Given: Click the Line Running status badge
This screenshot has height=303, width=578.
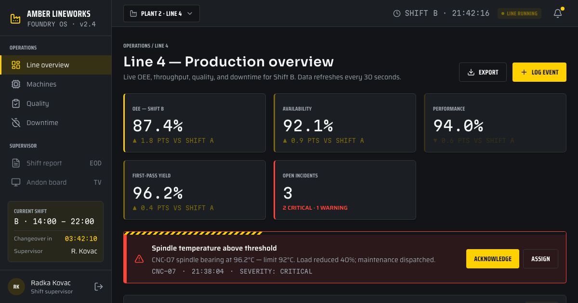Looking at the screenshot, I should pyautogui.click(x=519, y=13).
